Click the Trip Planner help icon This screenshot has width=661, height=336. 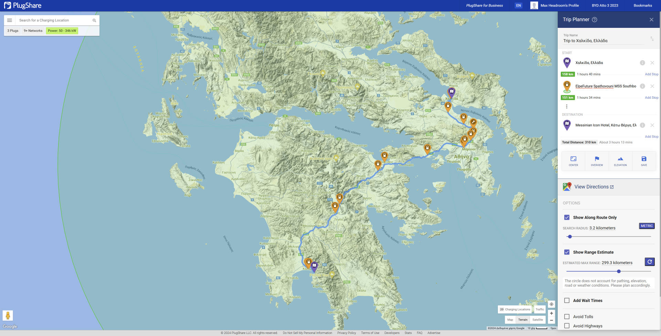pos(595,20)
